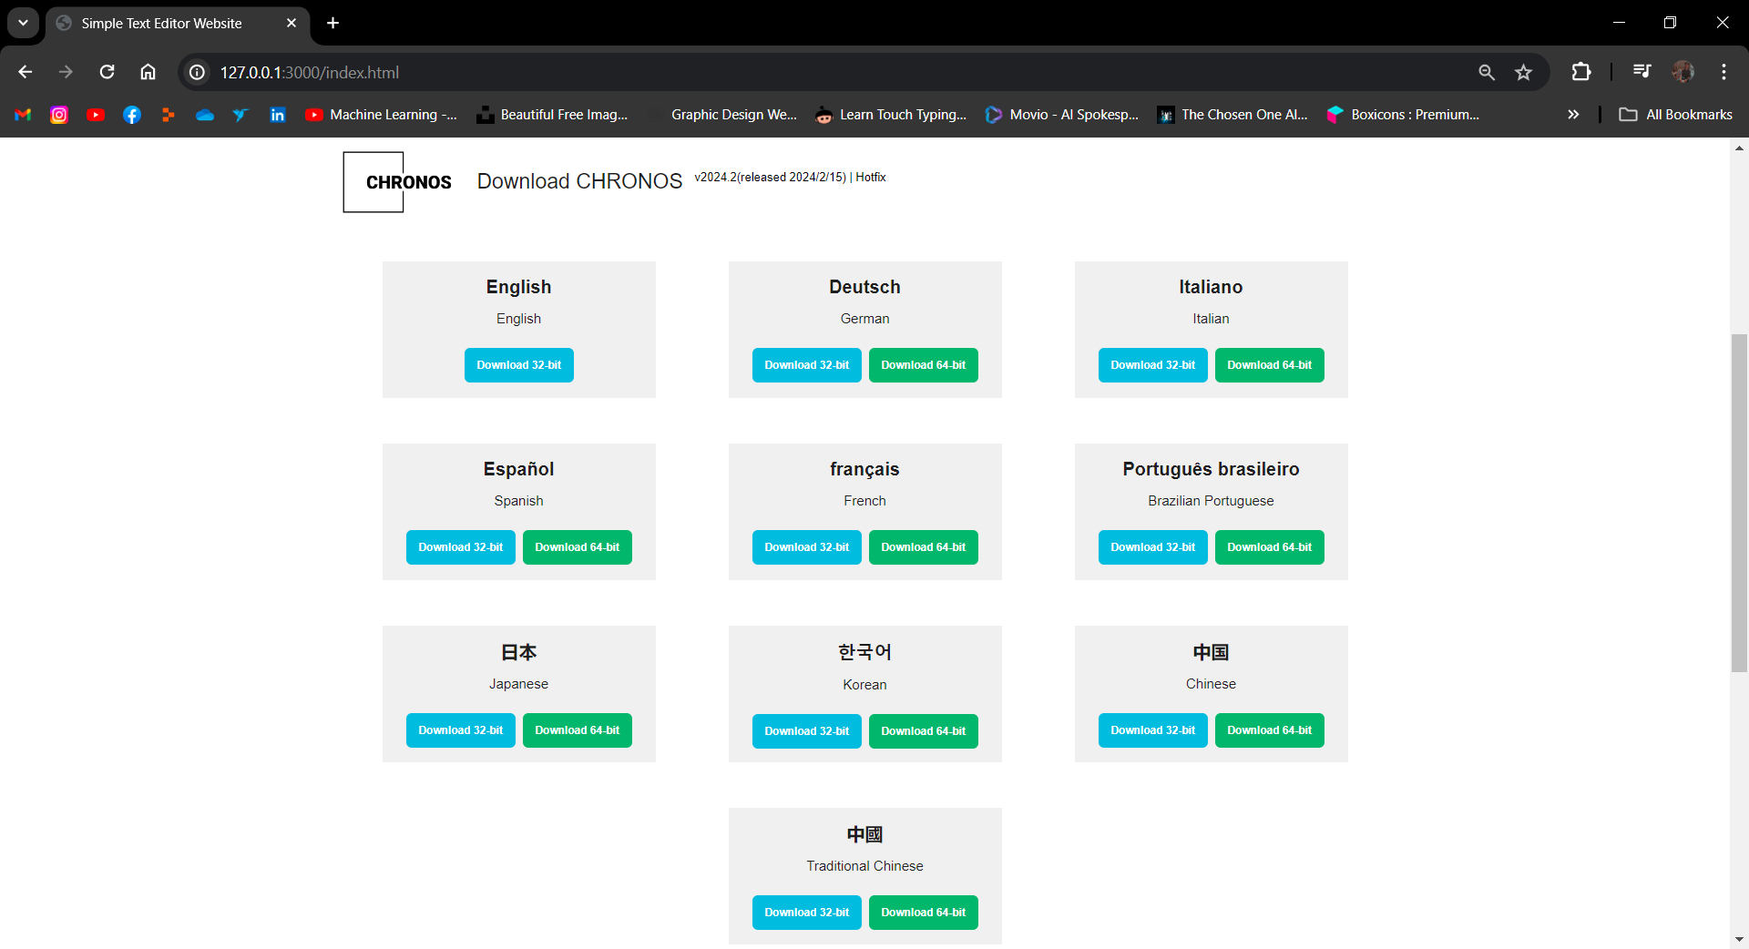Screen dimensions: 1749x949
Task: Click the CHRONOS logo
Action: [x=398, y=182]
